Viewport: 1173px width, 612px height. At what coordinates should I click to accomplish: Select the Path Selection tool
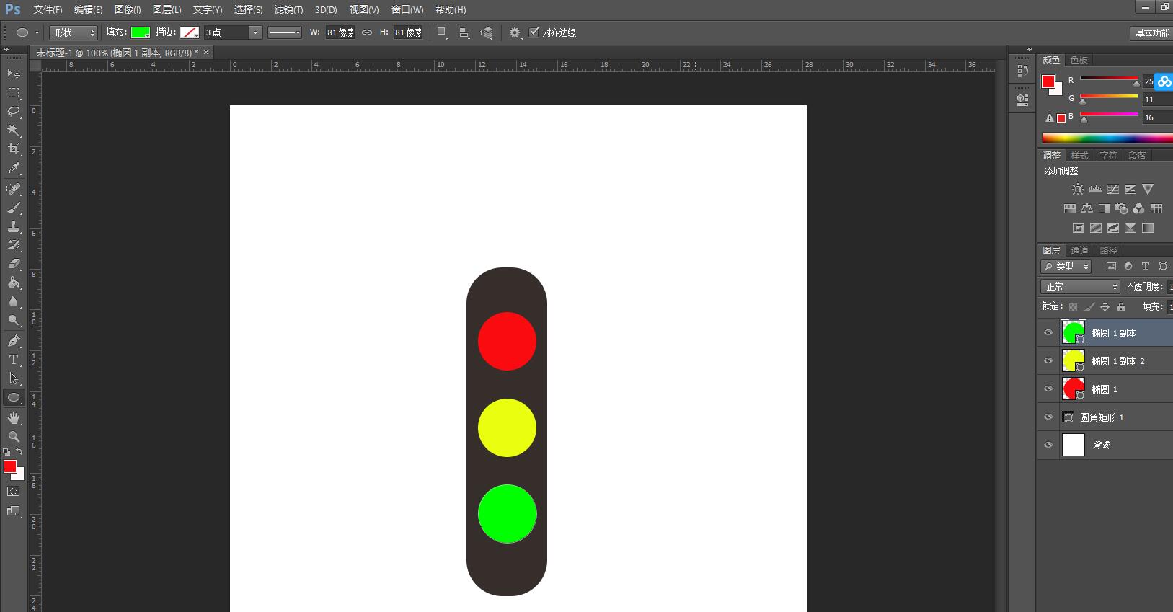point(14,378)
